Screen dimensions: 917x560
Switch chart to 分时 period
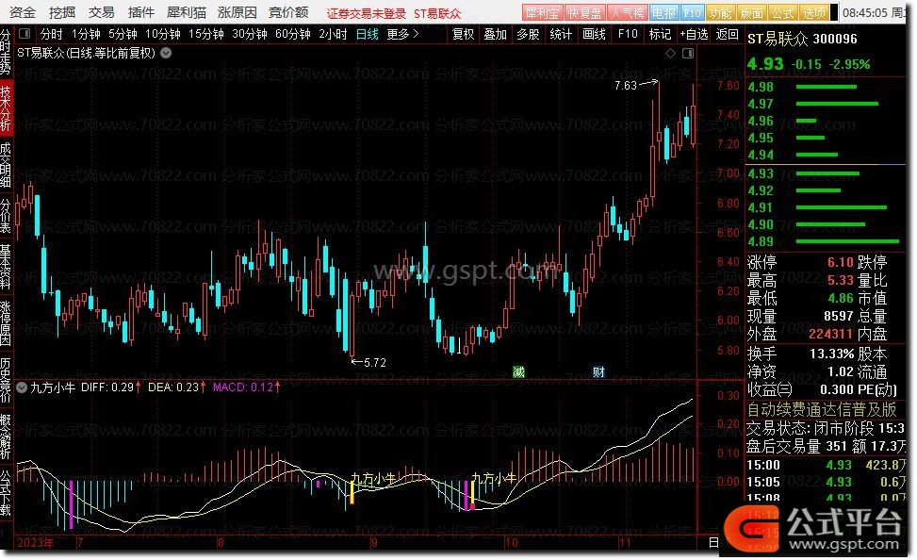point(52,35)
